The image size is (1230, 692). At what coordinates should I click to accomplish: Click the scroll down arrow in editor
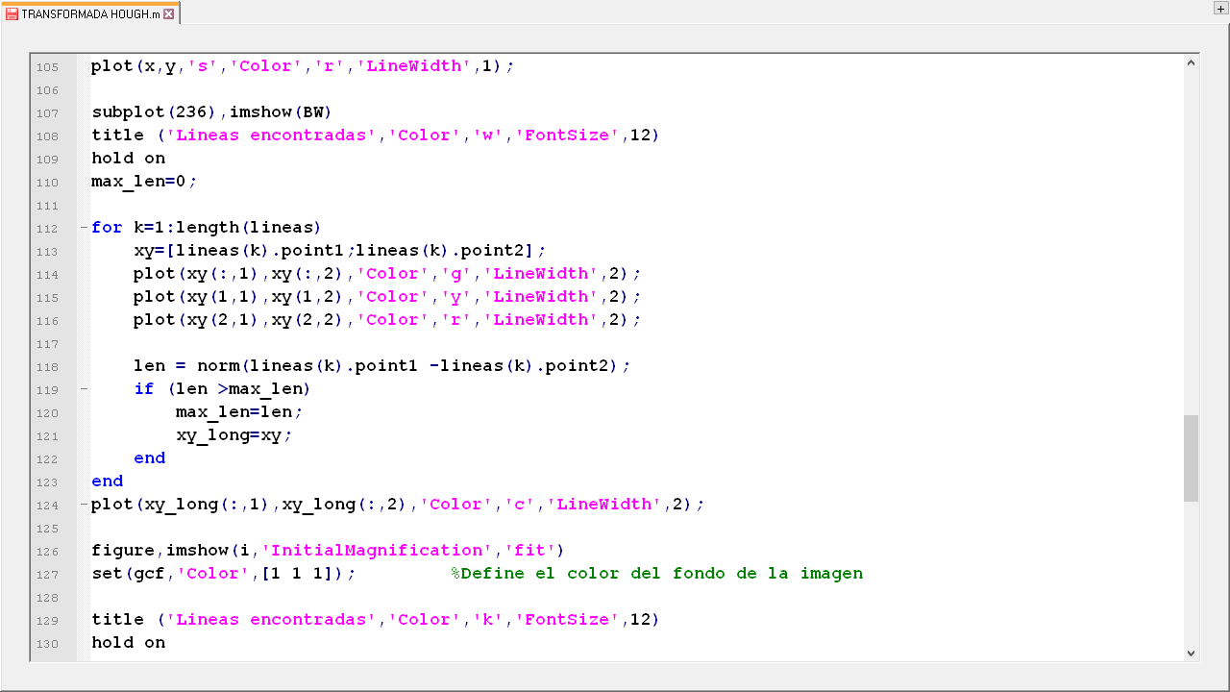point(1192,653)
